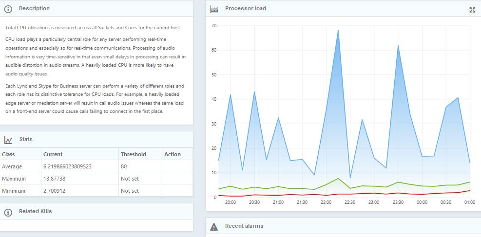Click the Related KHIs info icon

8,212
